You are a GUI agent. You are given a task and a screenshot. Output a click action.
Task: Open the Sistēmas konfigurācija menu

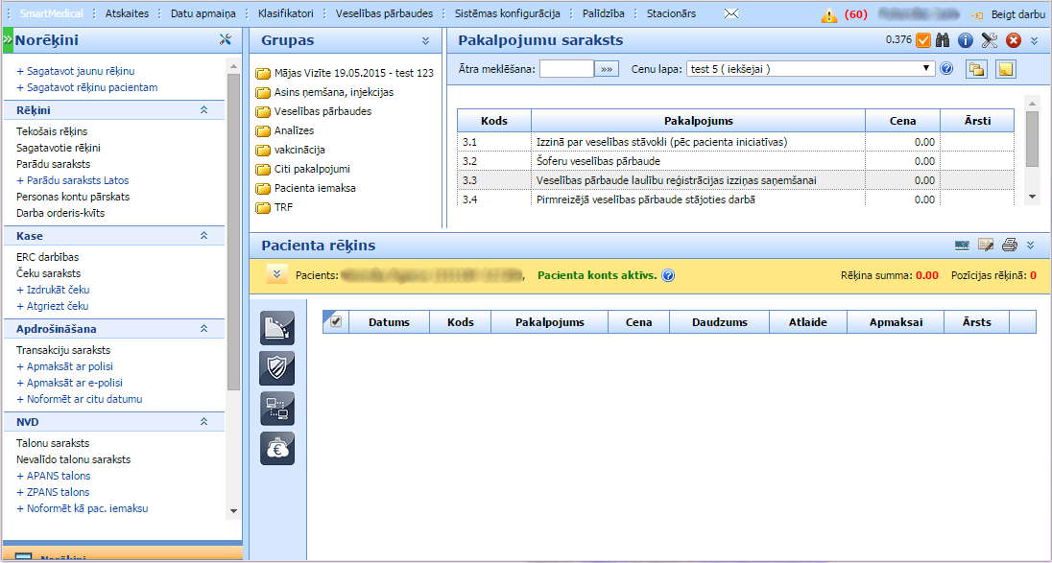pyautogui.click(x=508, y=14)
